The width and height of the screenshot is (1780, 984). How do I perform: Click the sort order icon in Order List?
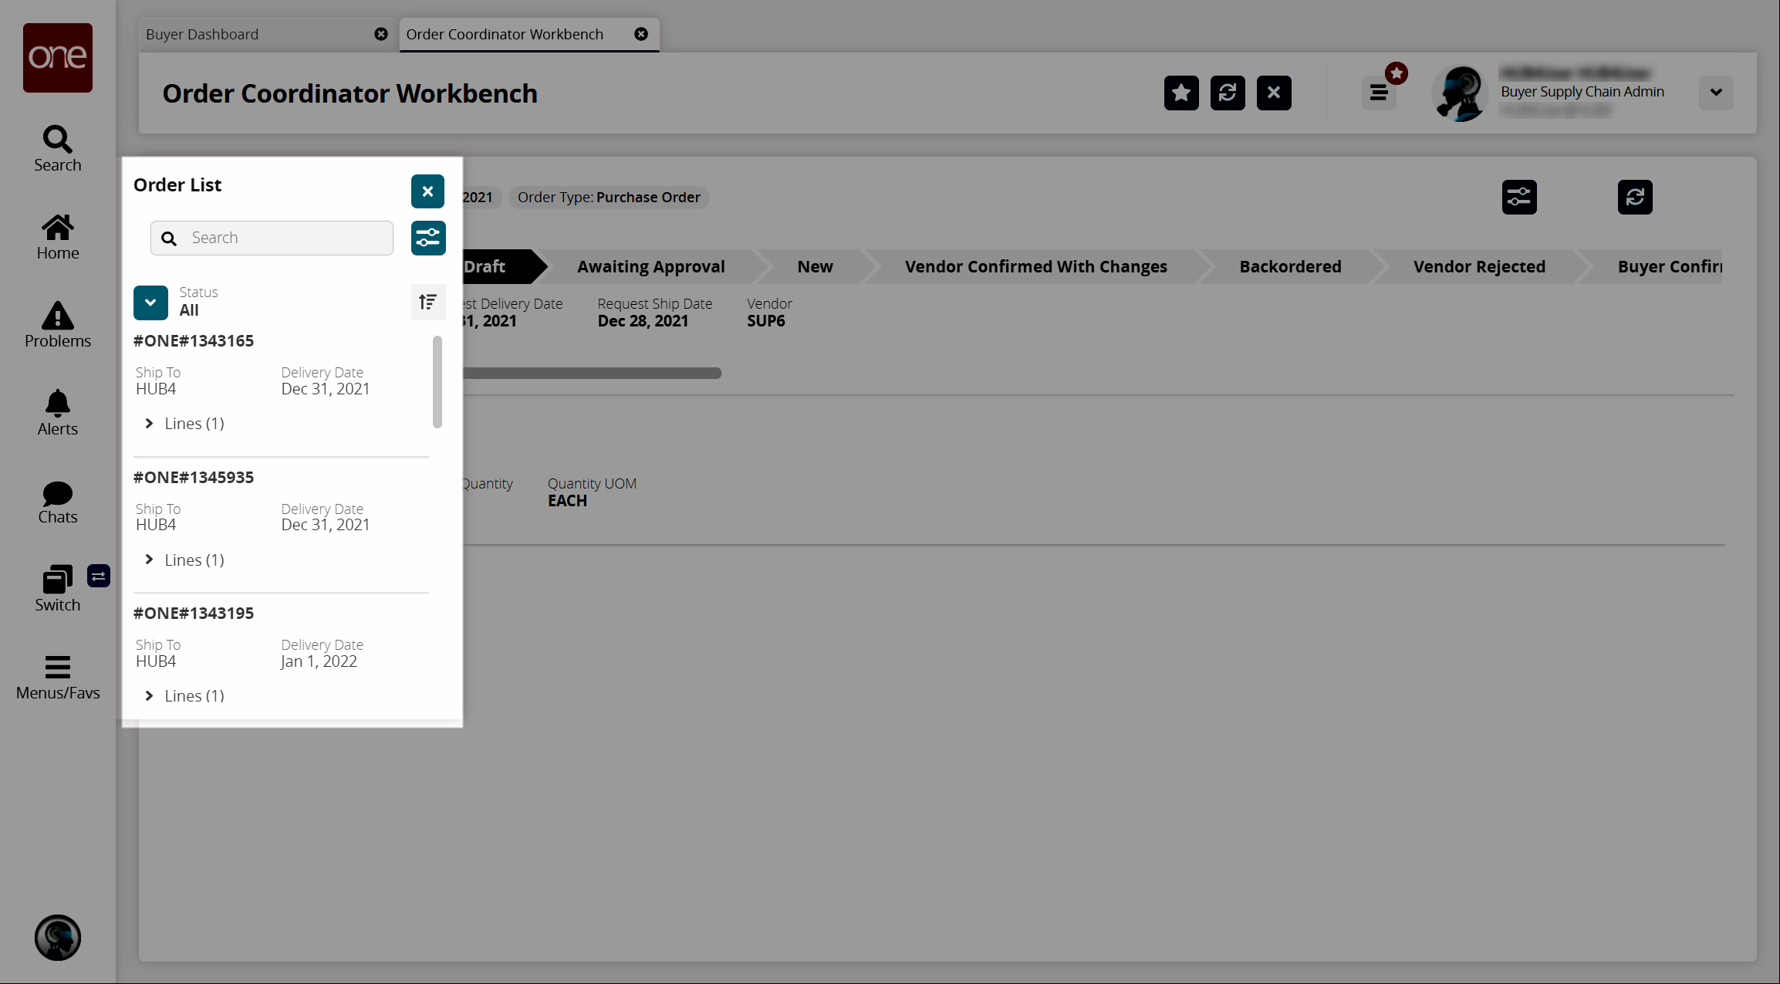pos(427,302)
